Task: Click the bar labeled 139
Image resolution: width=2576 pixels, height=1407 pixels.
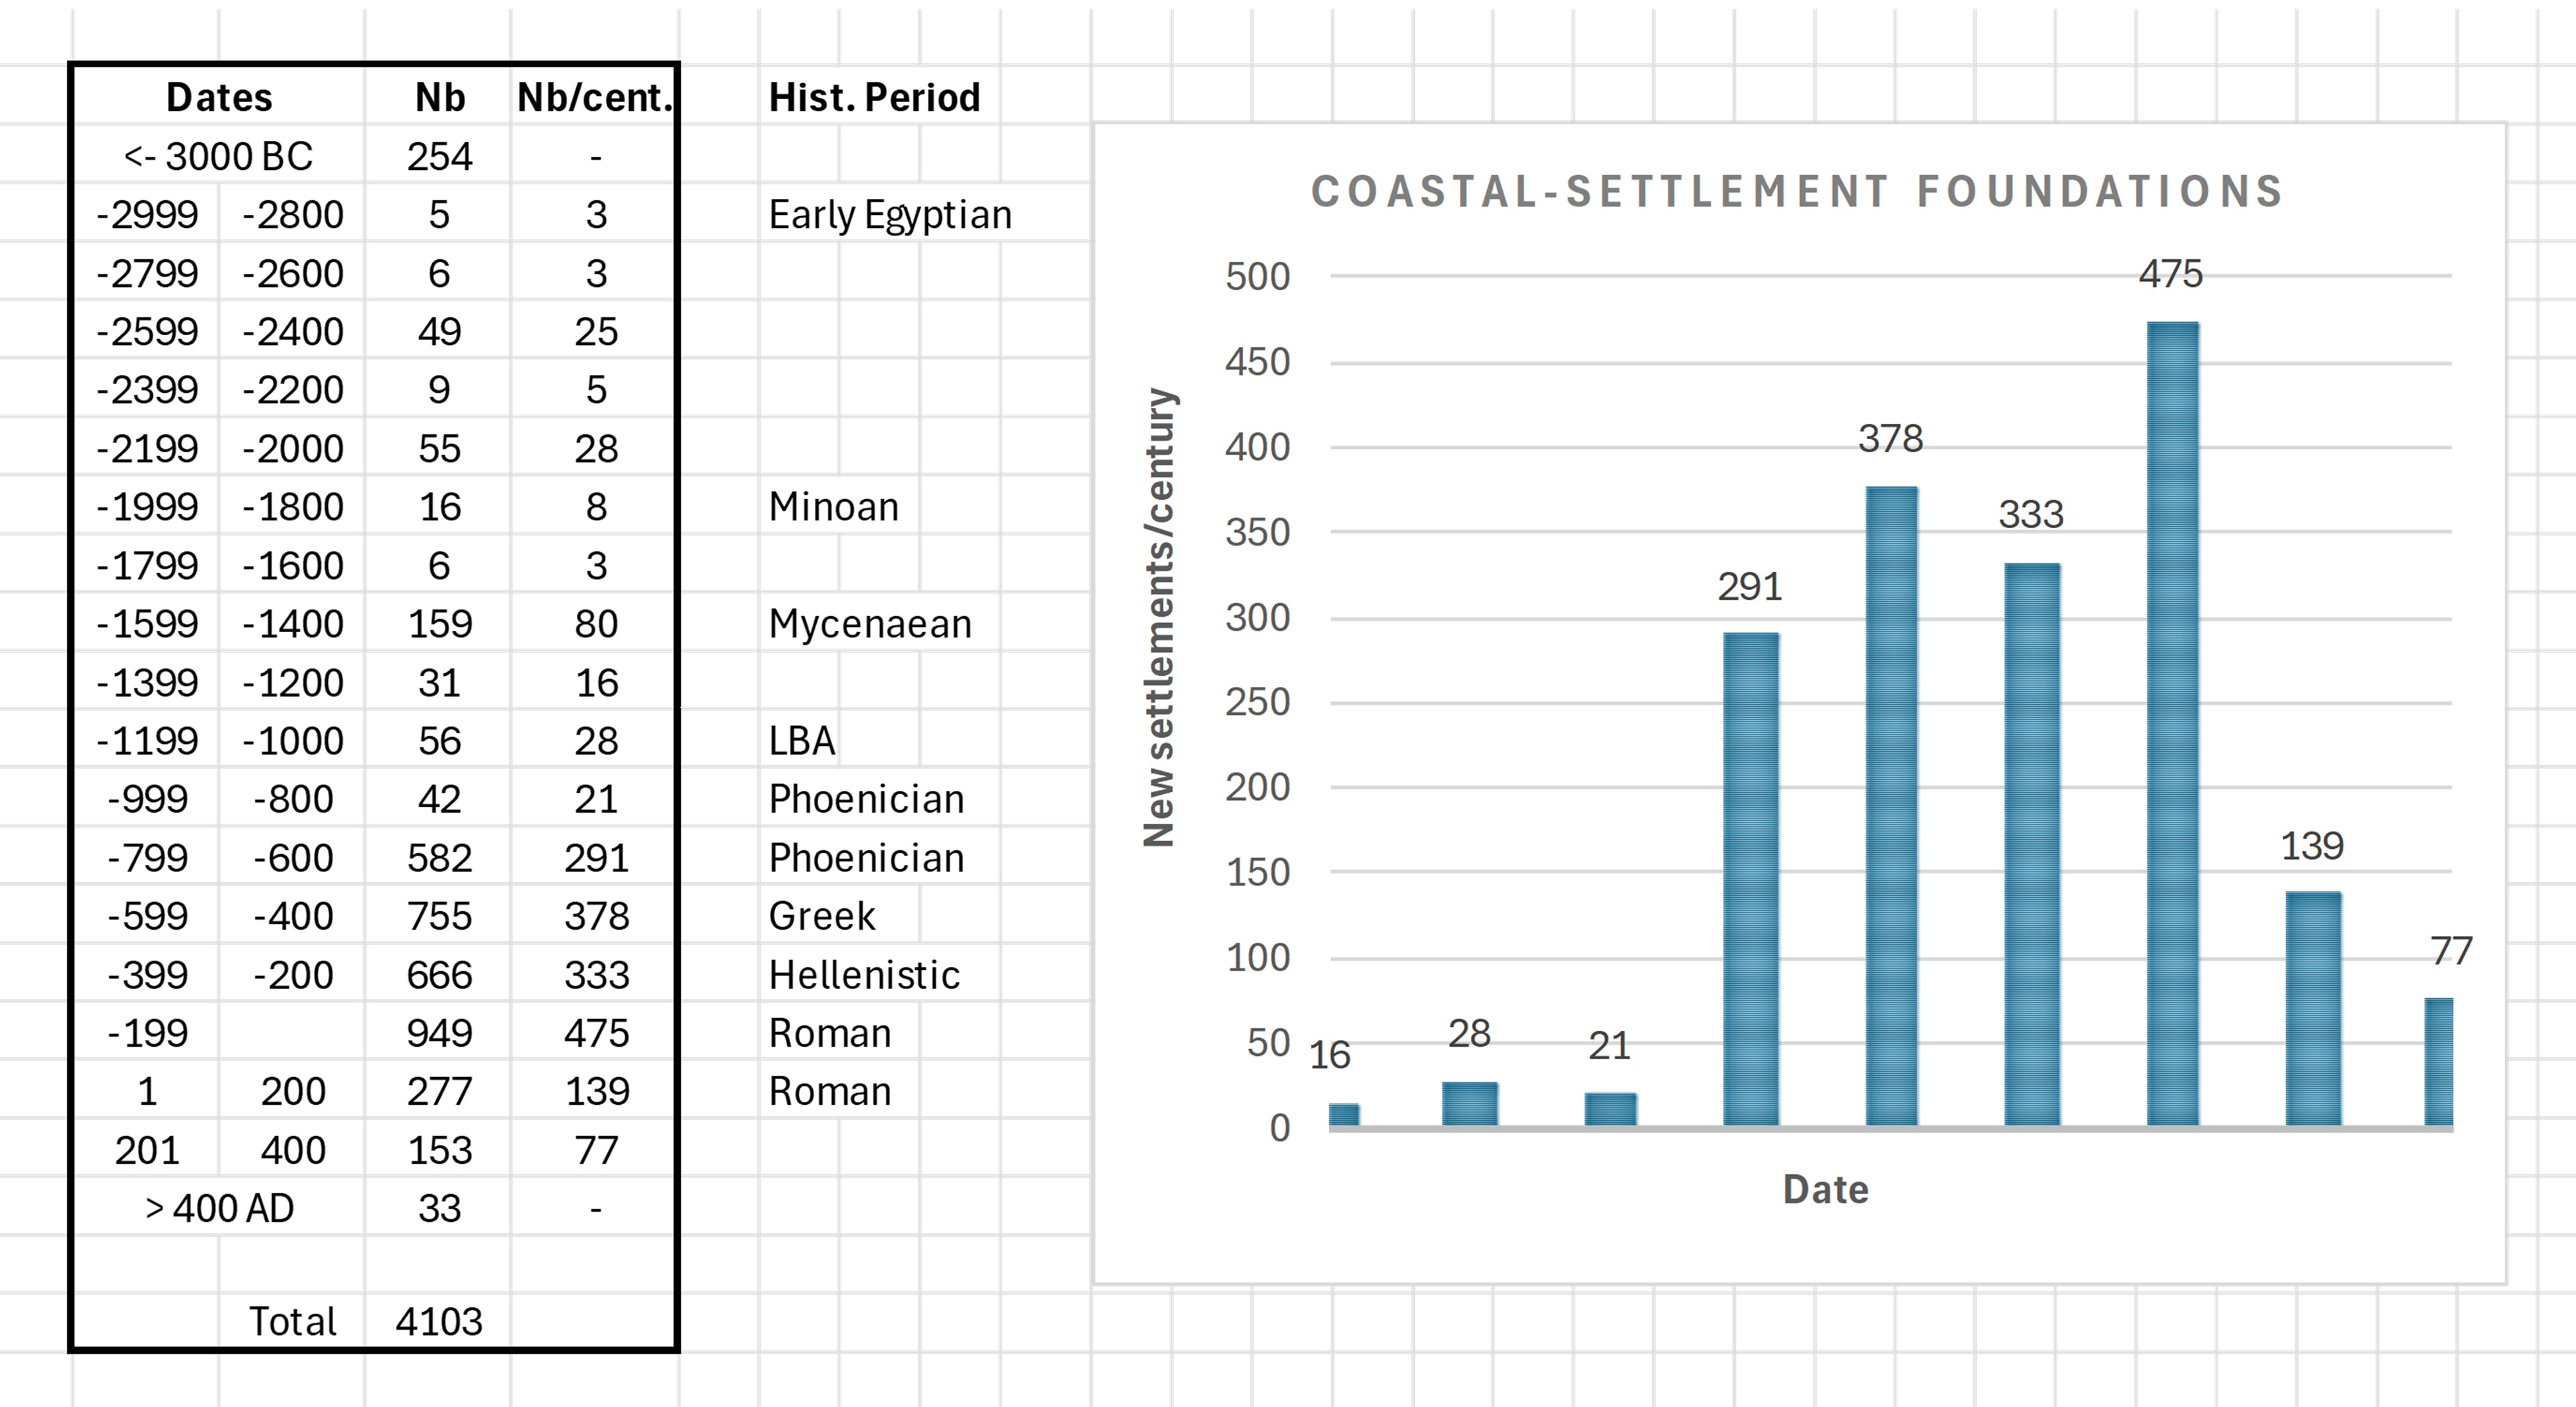Action: pyautogui.click(x=2313, y=1009)
